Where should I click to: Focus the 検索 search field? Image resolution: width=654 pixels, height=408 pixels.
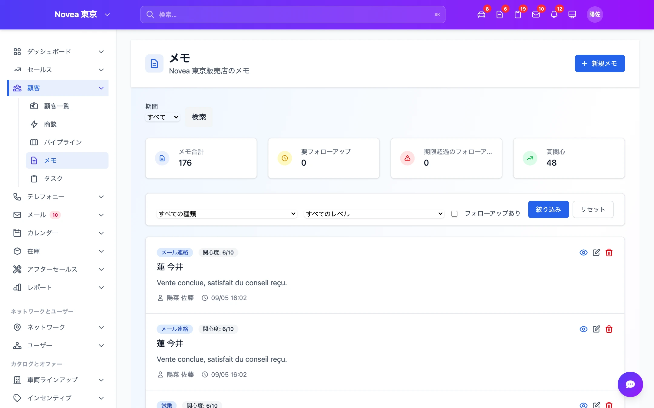[293, 15]
